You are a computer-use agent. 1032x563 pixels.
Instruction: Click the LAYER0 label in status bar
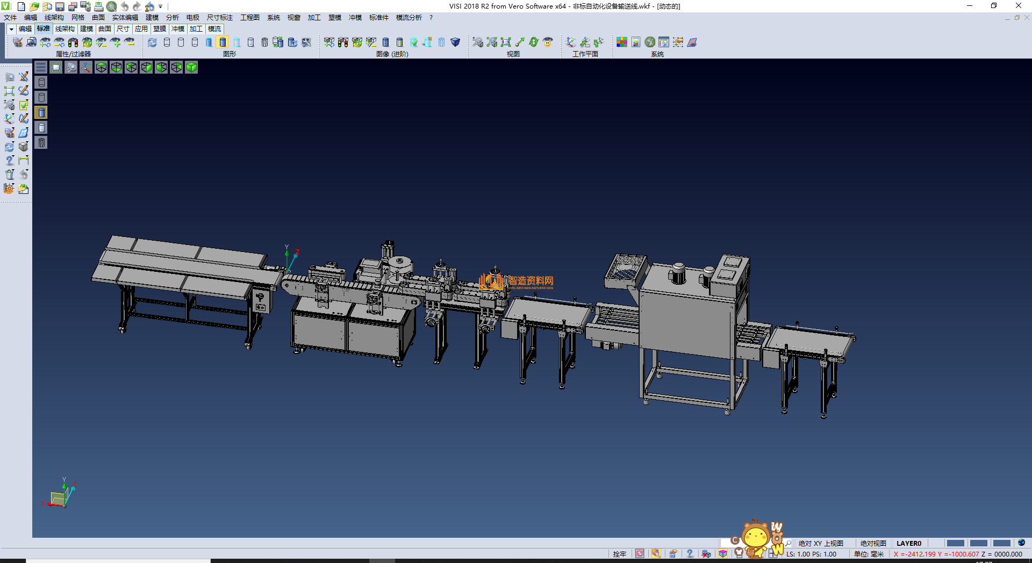(908, 543)
